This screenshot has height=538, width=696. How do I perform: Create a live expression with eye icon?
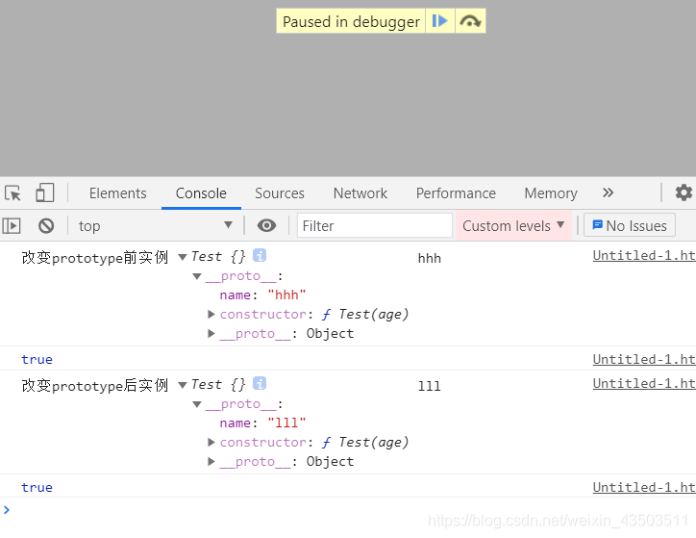coord(266,225)
